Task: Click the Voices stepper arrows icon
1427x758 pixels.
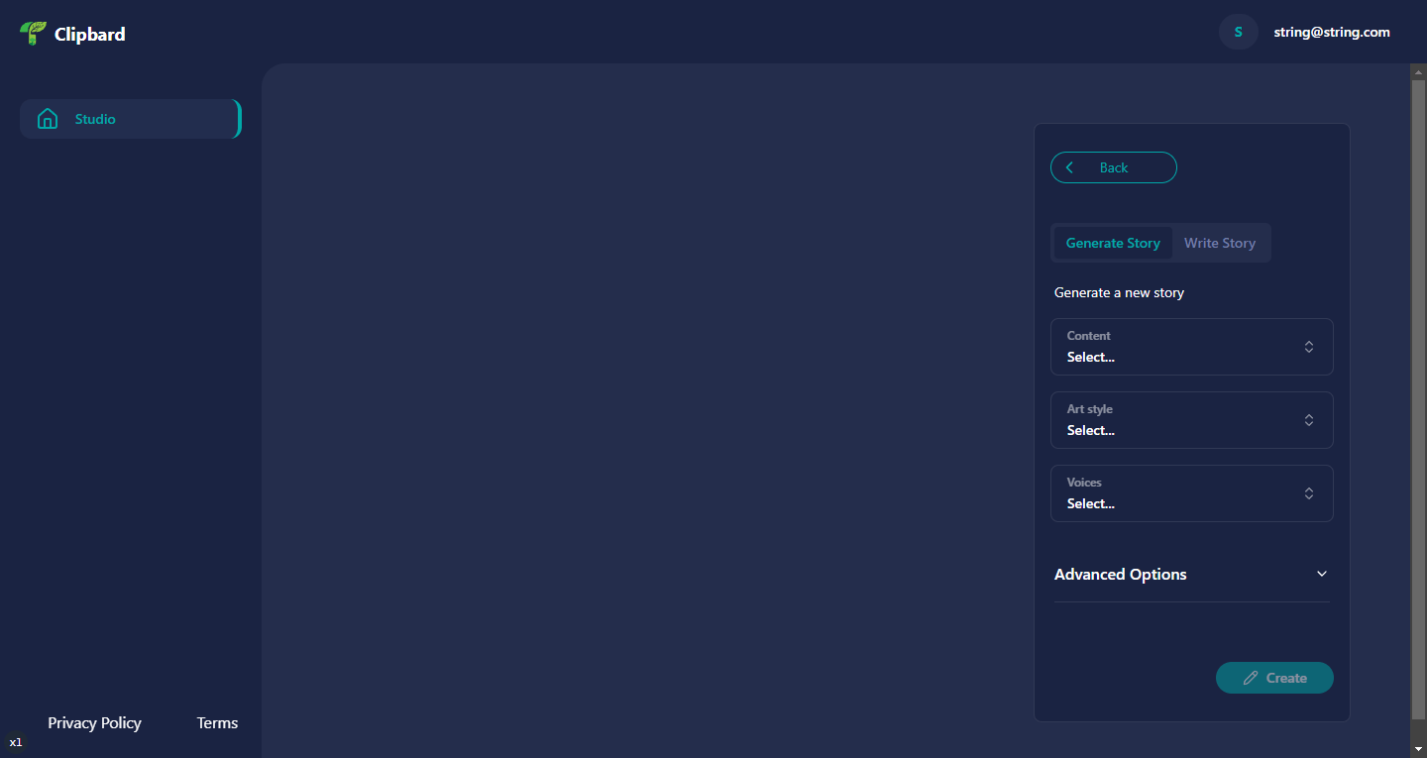Action: (x=1308, y=493)
